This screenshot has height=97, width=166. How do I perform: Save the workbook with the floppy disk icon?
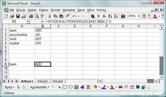(18, 16)
